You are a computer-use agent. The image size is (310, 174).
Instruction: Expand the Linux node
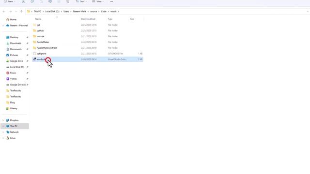click(3, 138)
